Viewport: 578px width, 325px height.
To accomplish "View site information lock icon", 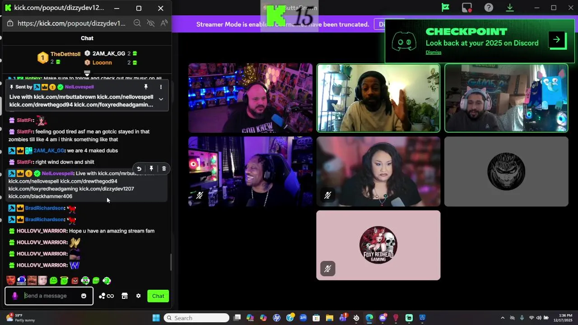I will point(10,23).
